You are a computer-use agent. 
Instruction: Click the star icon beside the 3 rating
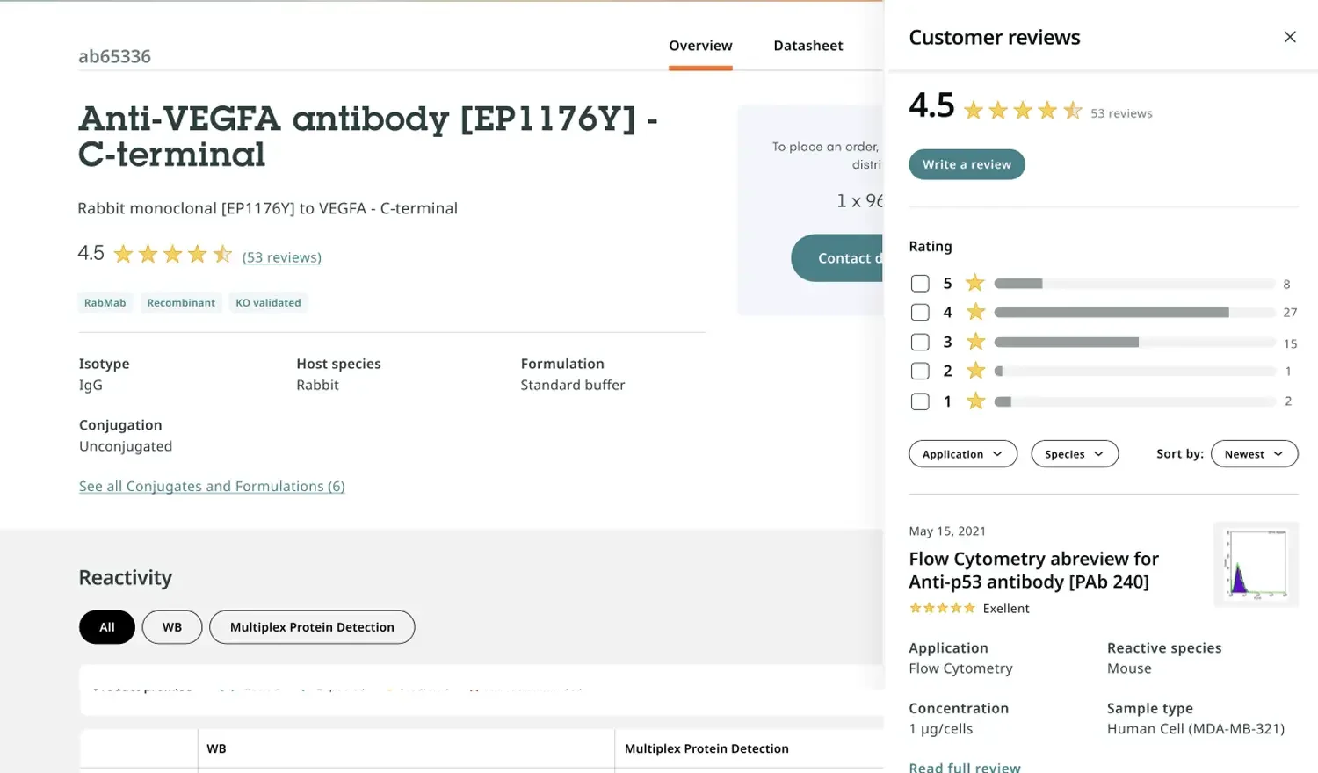point(974,342)
